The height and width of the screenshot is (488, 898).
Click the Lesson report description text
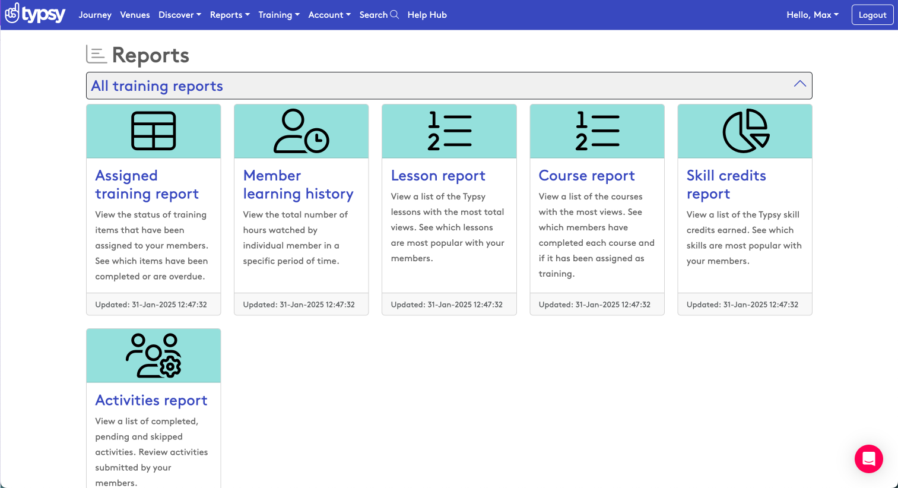(x=448, y=227)
